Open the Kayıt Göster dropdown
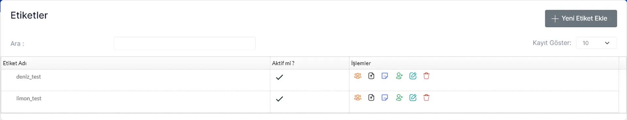 coord(596,43)
